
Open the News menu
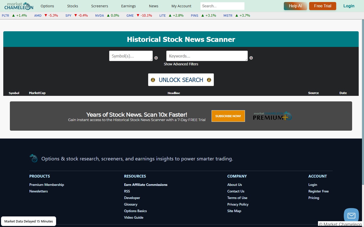(x=154, y=6)
